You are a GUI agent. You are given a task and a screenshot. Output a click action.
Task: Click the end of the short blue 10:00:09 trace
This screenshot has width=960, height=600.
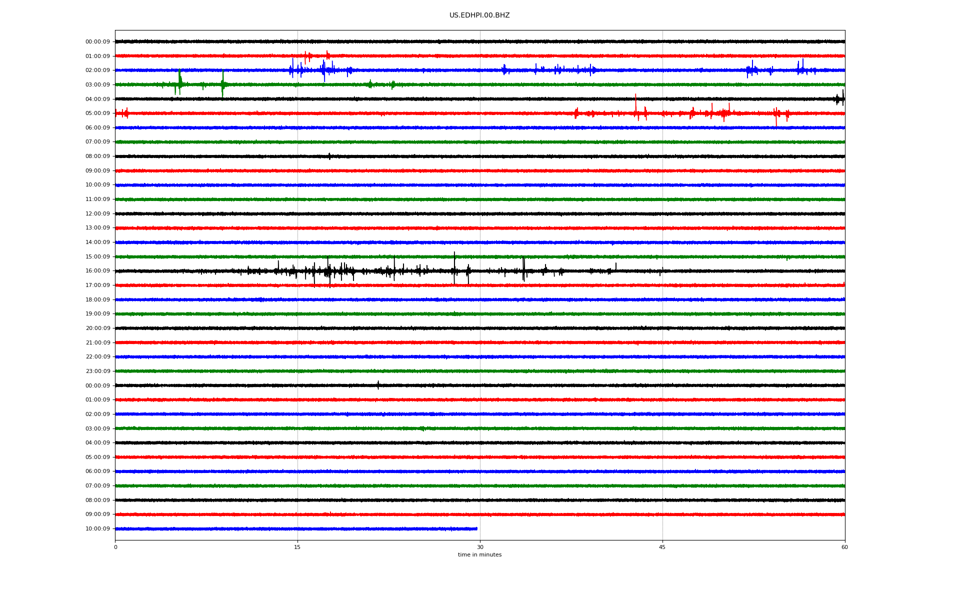(x=476, y=528)
